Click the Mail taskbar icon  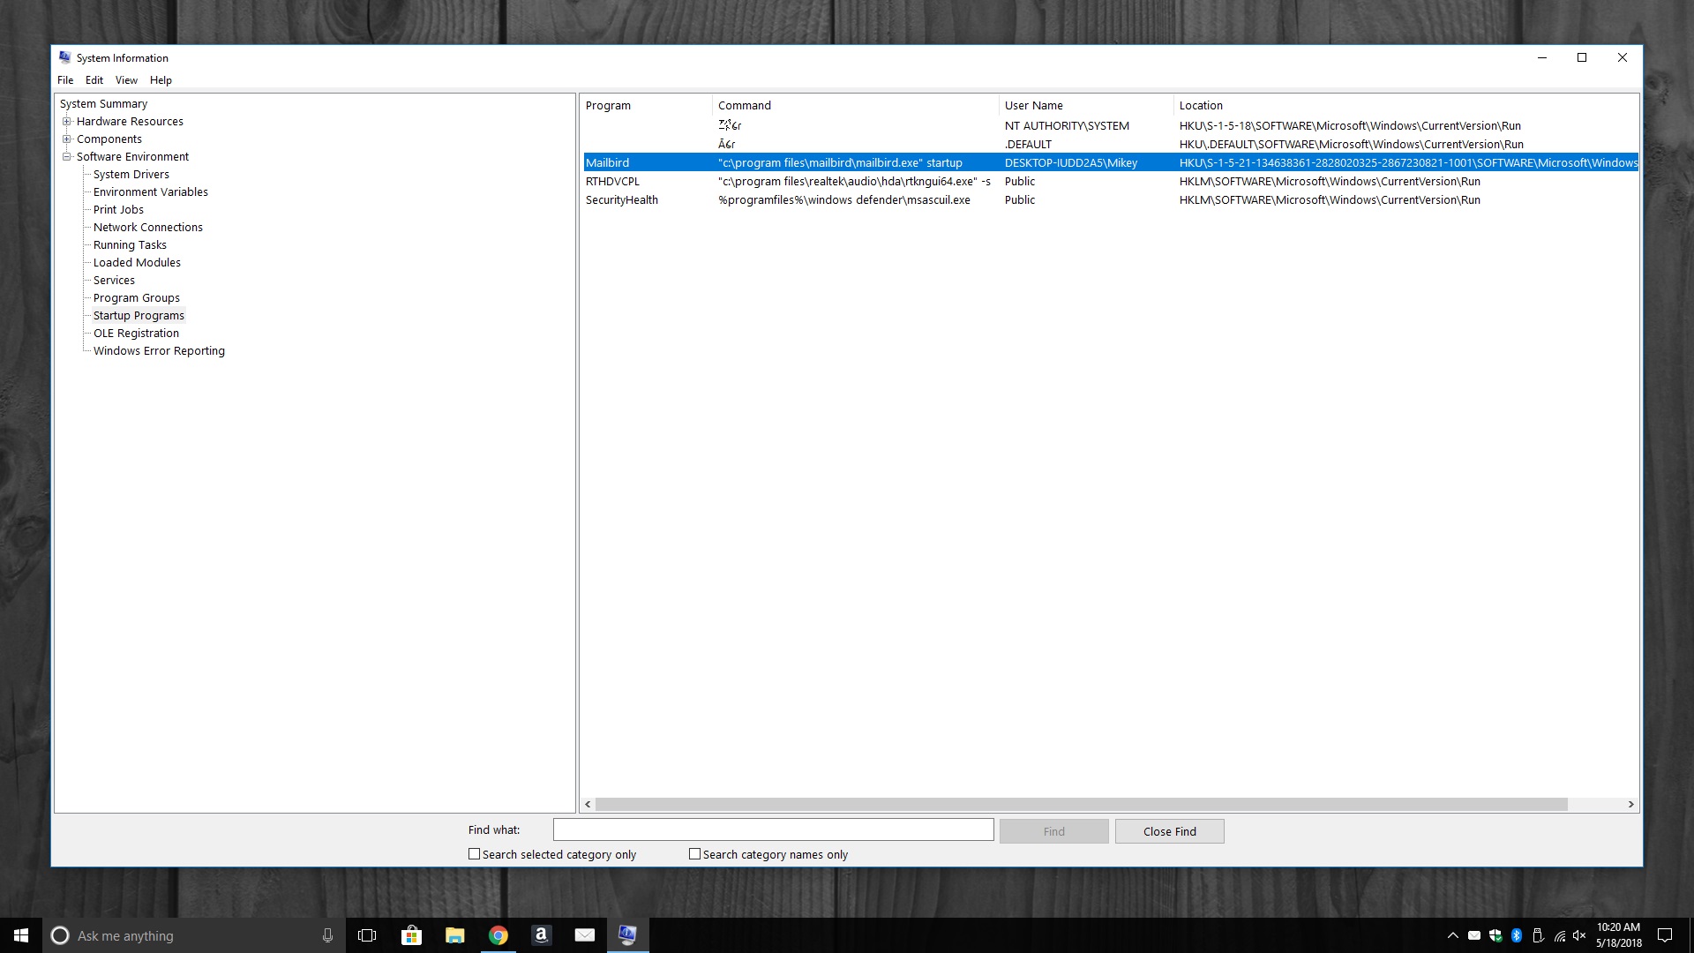click(x=584, y=935)
